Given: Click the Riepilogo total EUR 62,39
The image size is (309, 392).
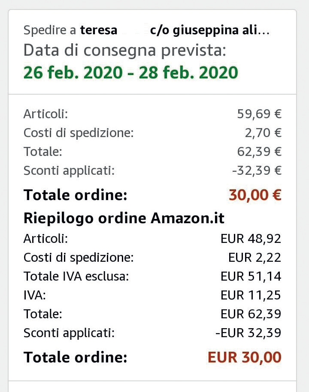Looking at the screenshot, I should click(251, 314).
